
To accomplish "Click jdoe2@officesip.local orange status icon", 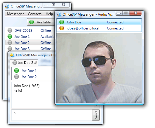I will point(62,28).
